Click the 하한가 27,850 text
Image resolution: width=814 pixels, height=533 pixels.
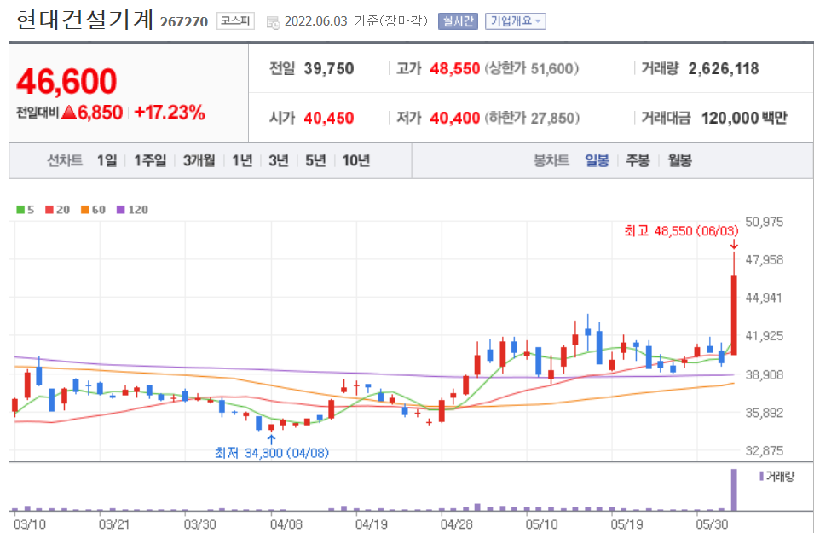point(532,118)
